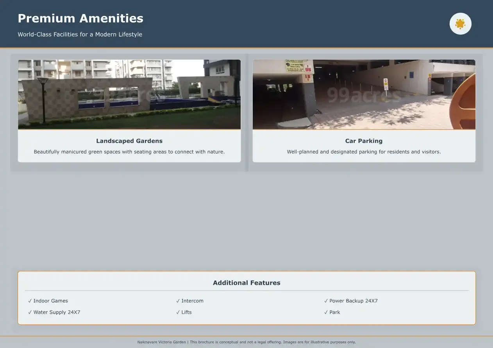The width and height of the screenshot is (493, 348).
Task: Toggle the sun theme icon in header
Action: click(460, 24)
